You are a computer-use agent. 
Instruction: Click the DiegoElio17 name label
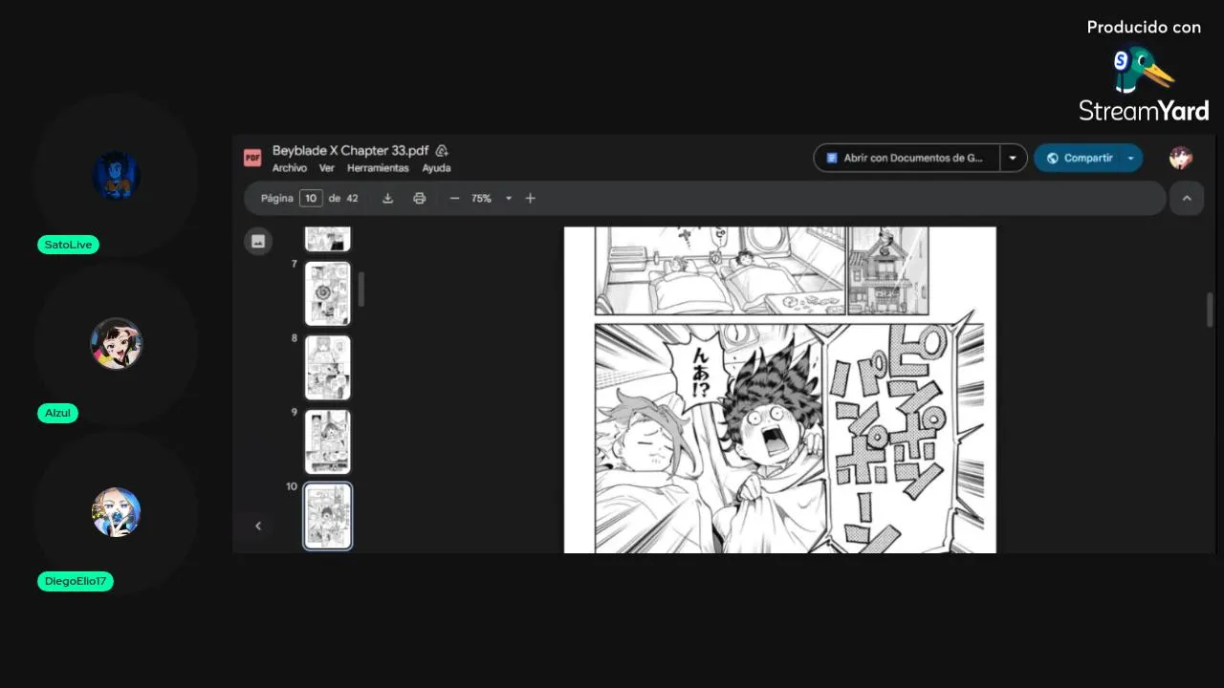(x=76, y=581)
